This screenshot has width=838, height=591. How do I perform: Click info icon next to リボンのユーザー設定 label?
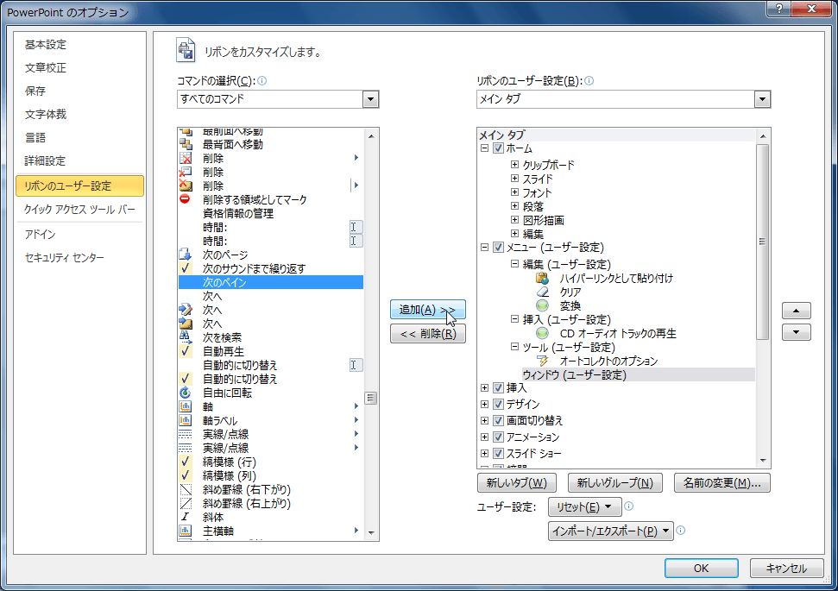[589, 81]
